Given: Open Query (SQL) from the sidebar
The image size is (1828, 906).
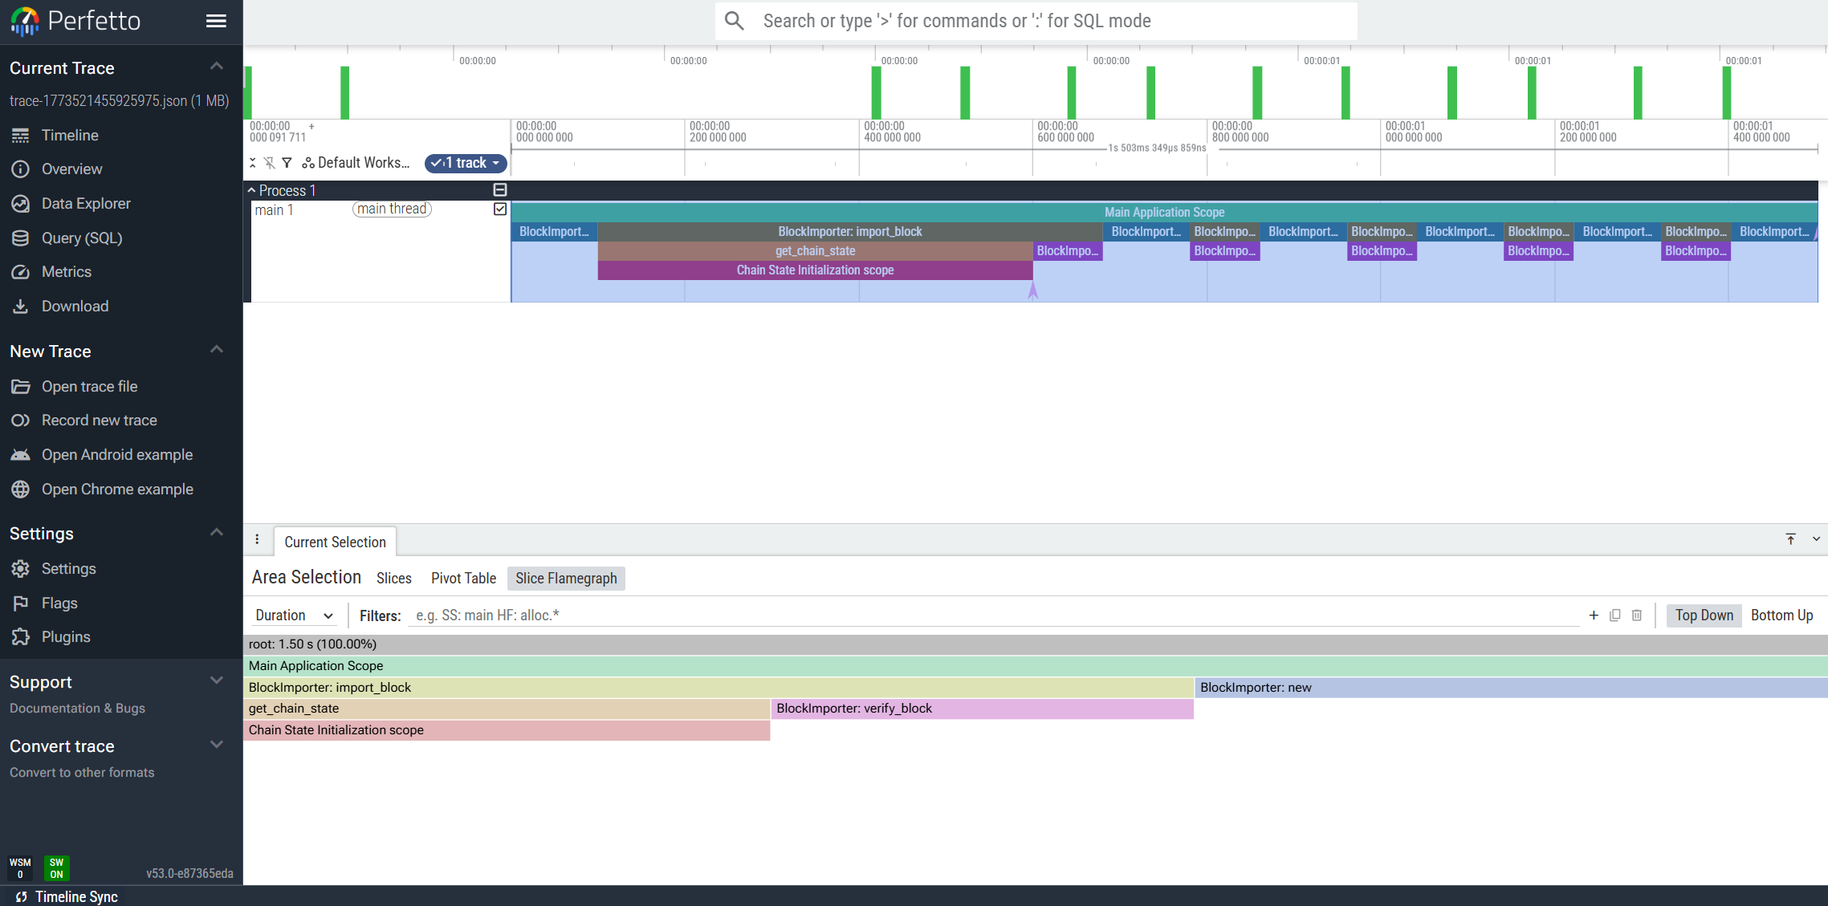Looking at the screenshot, I should coord(82,238).
